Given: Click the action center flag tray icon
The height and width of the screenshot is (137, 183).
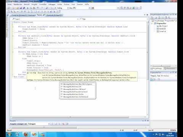Looking at the screenshot, I should tap(157, 134).
